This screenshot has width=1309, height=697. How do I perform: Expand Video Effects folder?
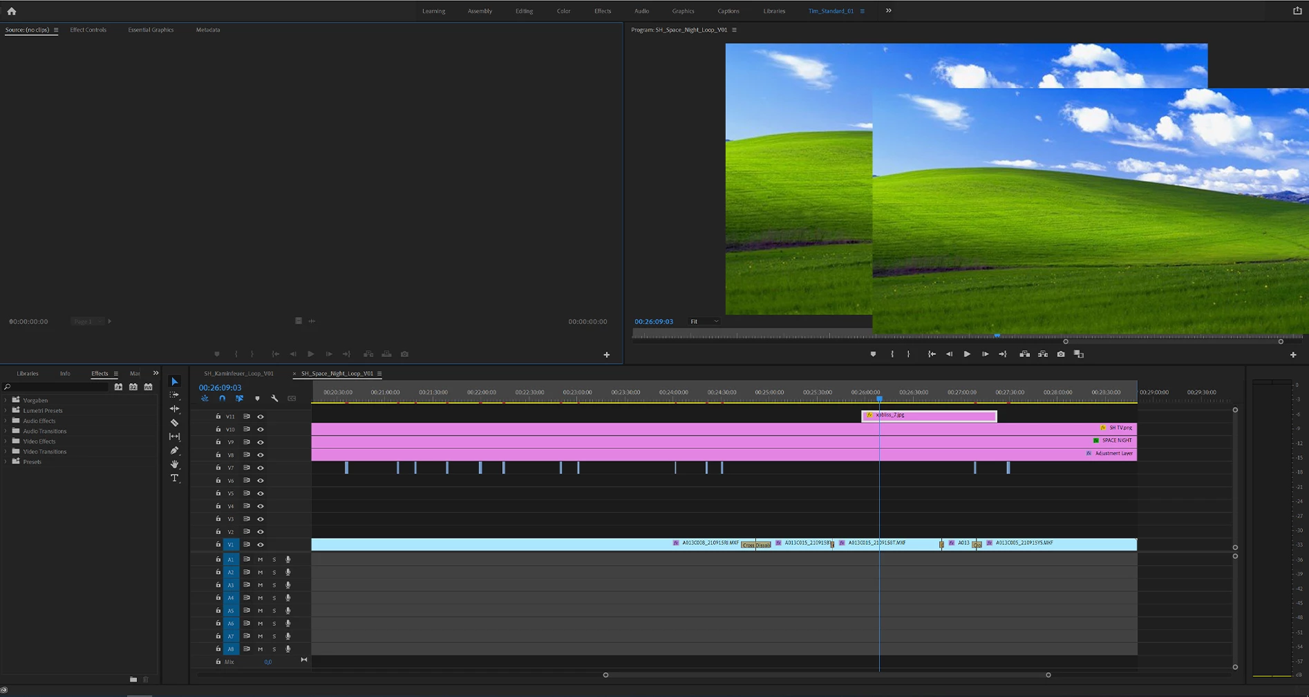6,441
